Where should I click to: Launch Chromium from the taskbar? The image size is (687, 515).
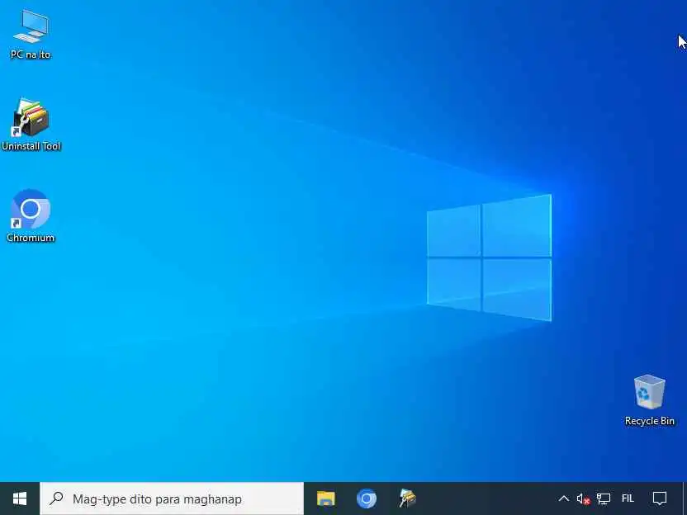367,498
